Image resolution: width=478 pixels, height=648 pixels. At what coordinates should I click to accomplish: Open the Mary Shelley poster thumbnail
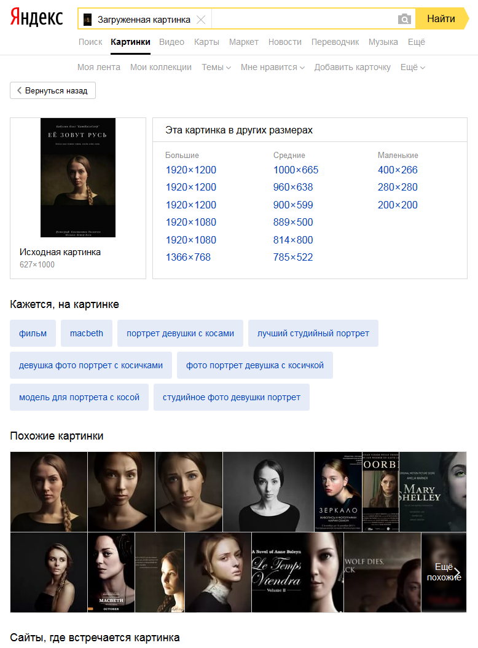pyautogui.click(x=433, y=491)
